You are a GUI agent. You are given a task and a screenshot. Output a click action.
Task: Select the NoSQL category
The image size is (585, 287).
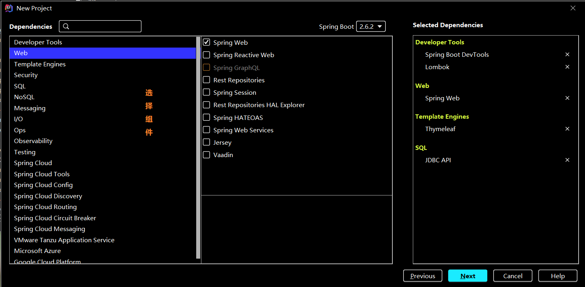click(103, 97)
